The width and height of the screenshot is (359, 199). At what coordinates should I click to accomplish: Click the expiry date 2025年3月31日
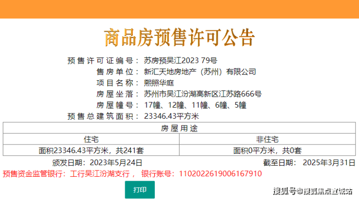click(x=329, y=163)
